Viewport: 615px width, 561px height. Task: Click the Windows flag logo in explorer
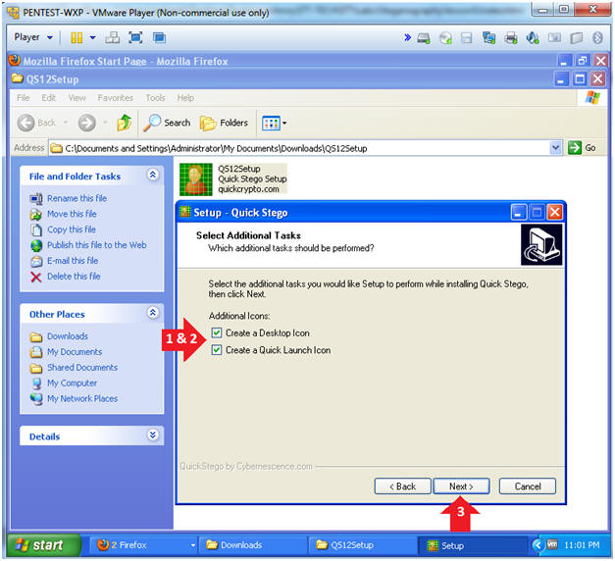pos(592,98)
